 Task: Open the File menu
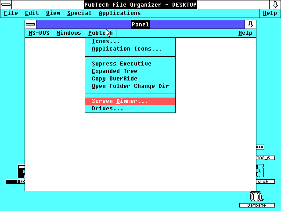pos(11,13)
